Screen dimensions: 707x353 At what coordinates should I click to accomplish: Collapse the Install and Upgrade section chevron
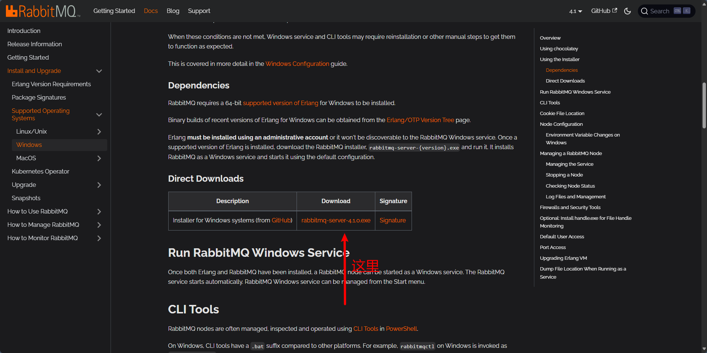tap(99, 71)
